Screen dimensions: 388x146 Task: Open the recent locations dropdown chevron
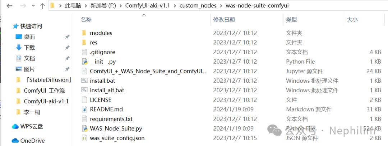tap(33, 6)
